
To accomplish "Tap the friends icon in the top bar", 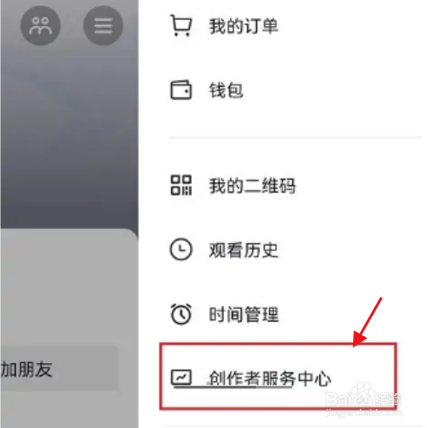I will 41,26.
